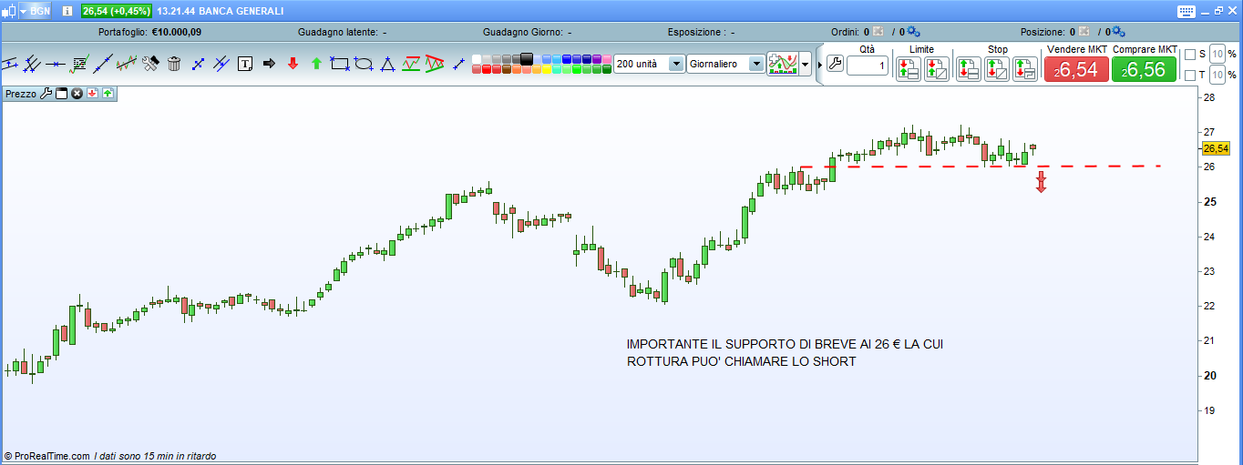Pick the yellow color swatch
1243x465 pixels.
[547, 69]
